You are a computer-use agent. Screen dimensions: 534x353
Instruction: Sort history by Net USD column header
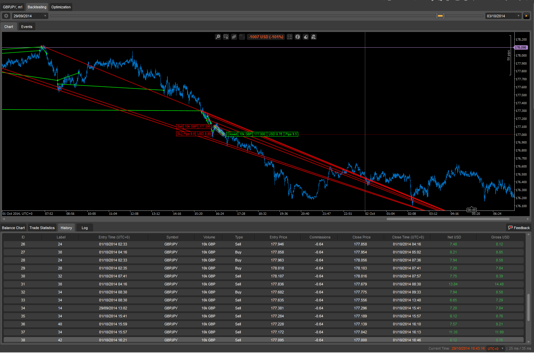(x=454, y=237)
